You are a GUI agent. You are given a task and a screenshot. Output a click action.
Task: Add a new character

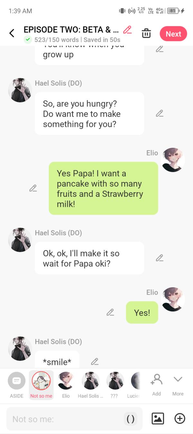[x=156, y=384]
